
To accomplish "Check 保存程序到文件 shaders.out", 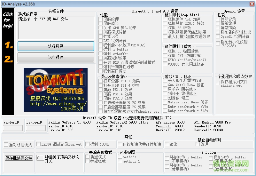I will click(x=218, y=83).
